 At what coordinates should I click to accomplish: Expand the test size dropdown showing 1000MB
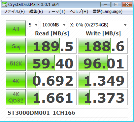pos(54,25)
